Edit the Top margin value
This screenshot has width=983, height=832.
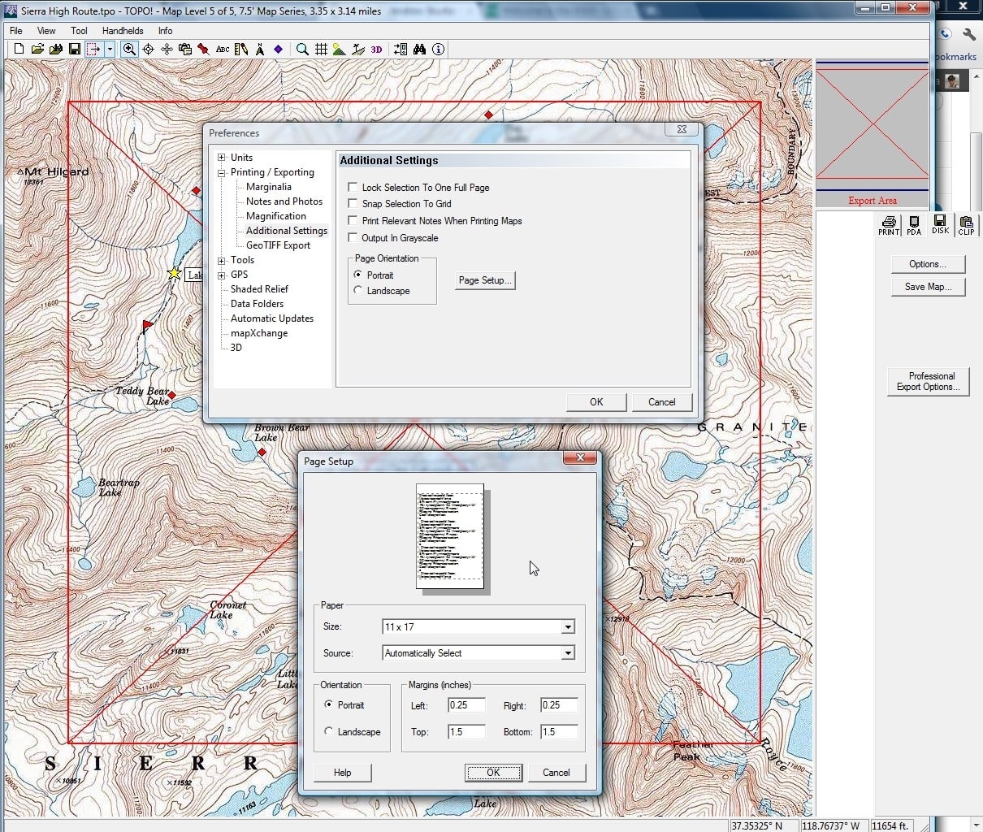(x=466, y=731)
